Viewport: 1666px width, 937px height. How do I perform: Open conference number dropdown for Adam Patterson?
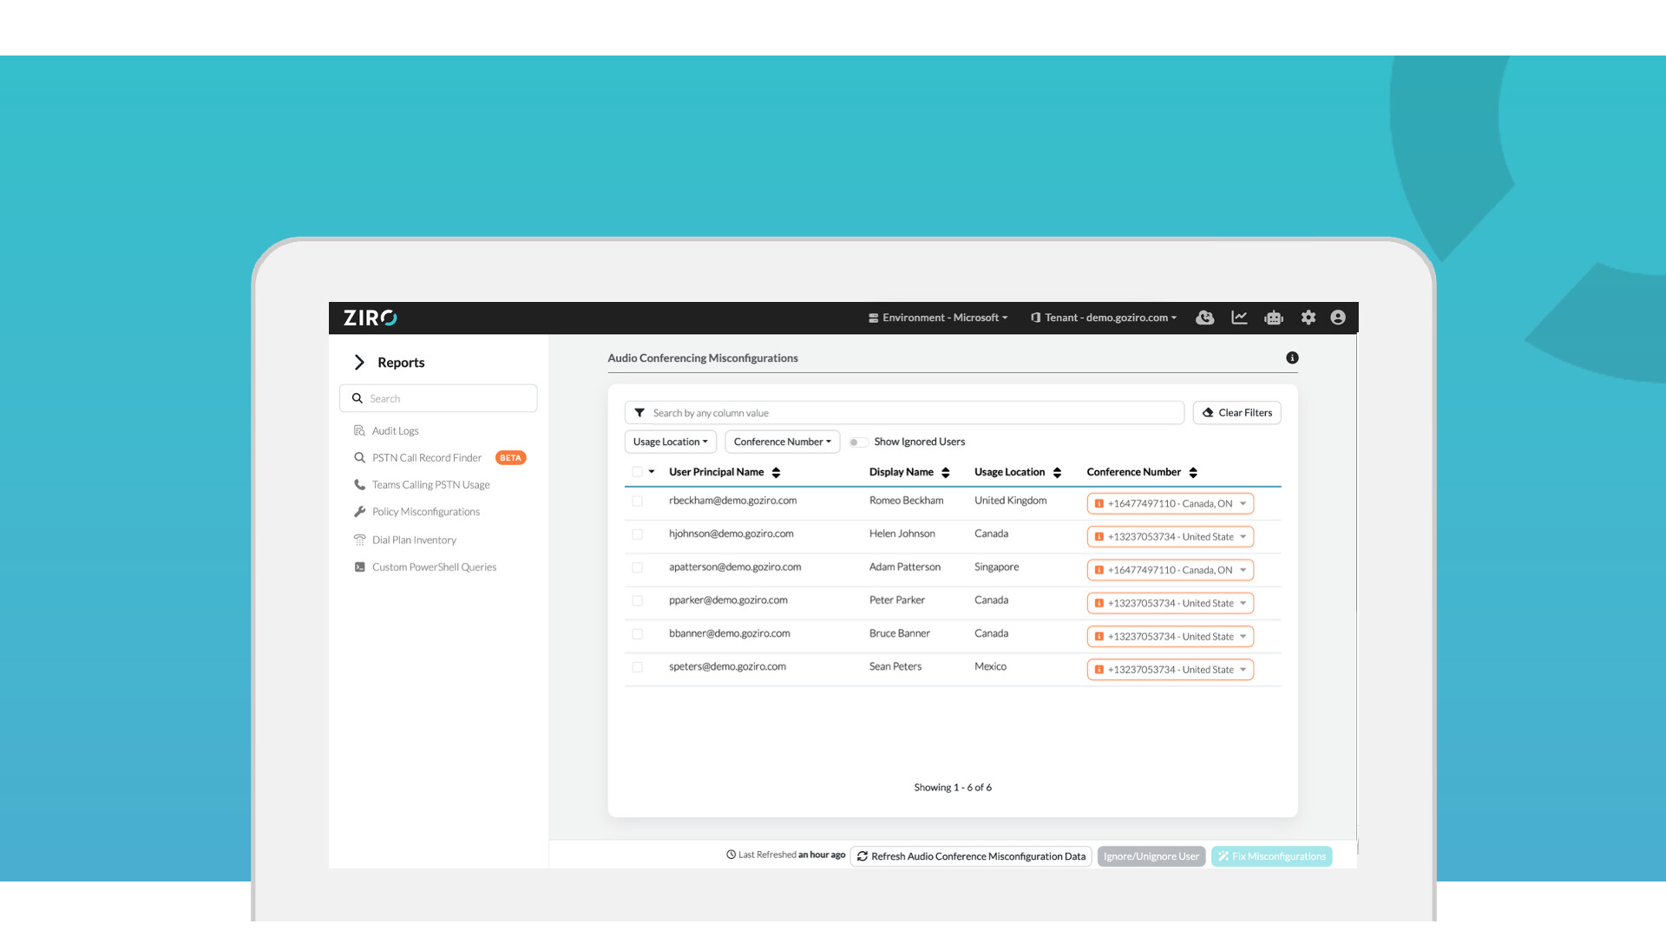click(x=1170, y=570)
